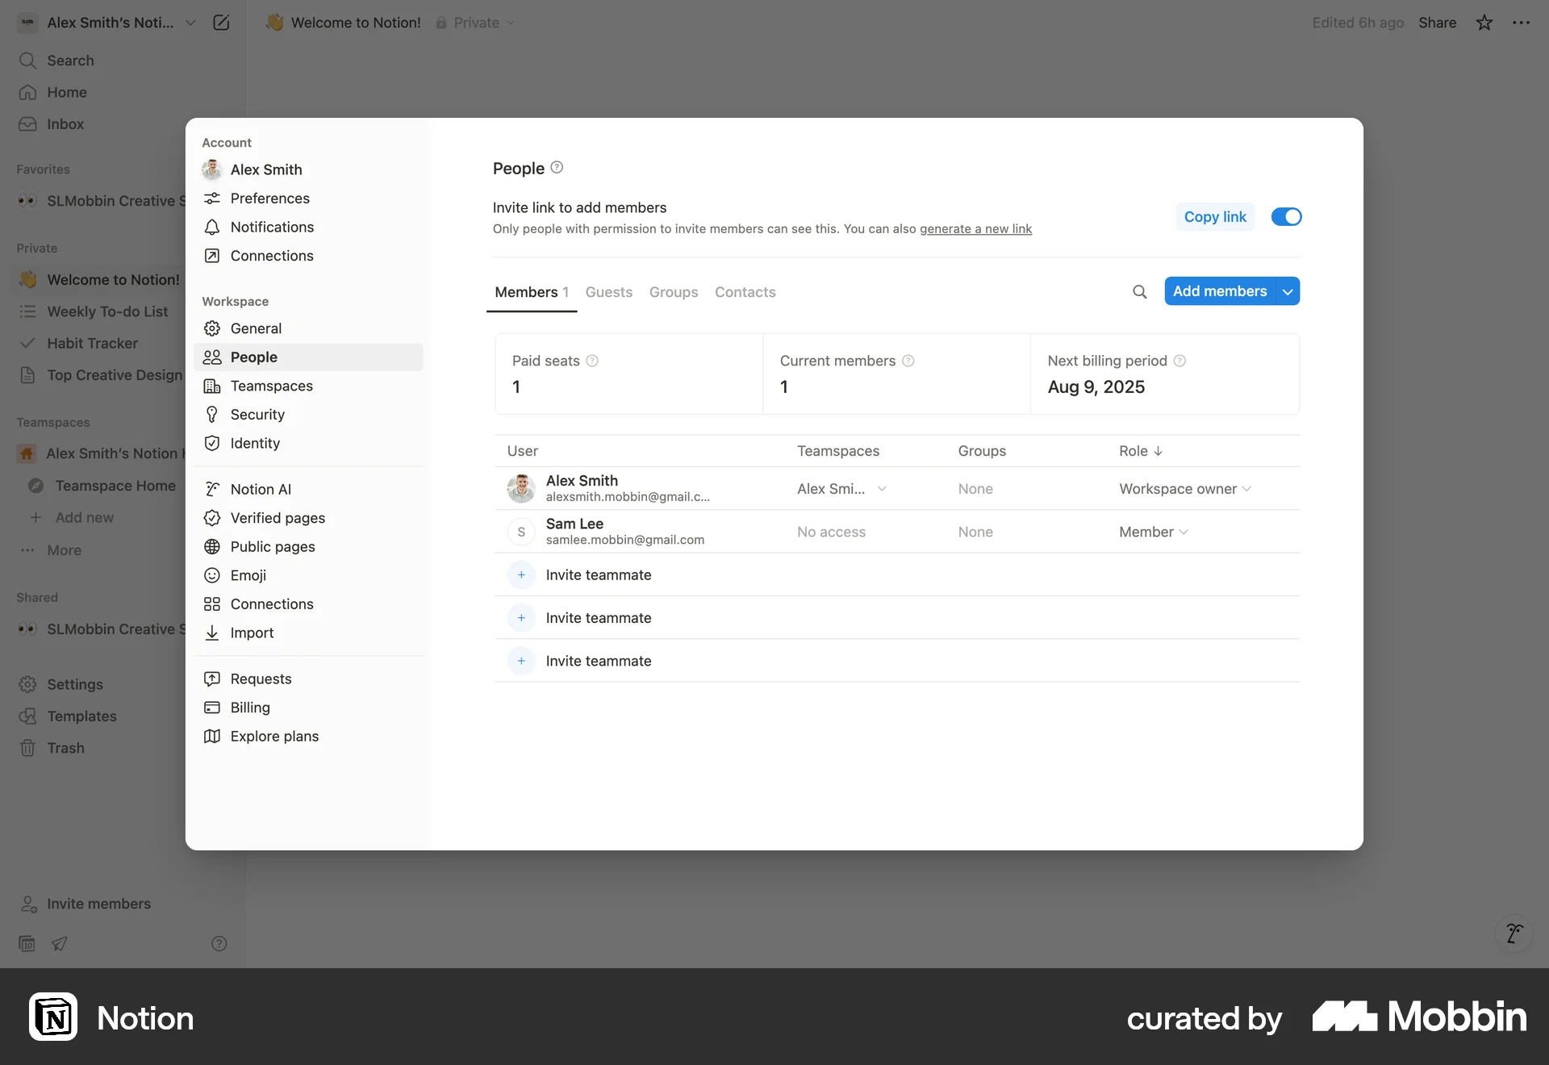This screenshot has height=1065, width=1549.
Task: Click Alex Smith's avatar in the Account section
Action: click(212, 169)
